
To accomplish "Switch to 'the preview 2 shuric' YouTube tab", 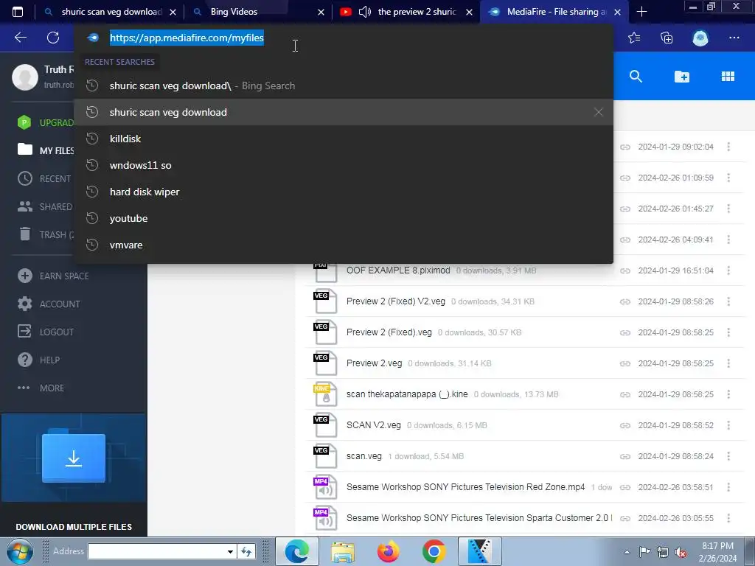I will click(417, 12).
